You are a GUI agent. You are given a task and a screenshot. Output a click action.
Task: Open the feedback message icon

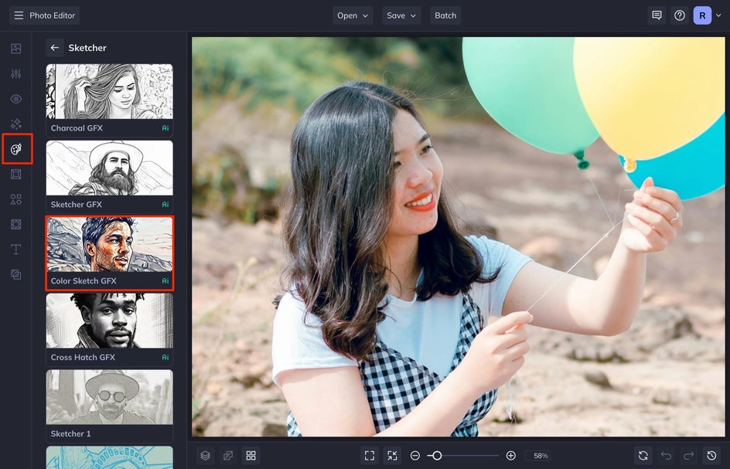pos(657,15)
